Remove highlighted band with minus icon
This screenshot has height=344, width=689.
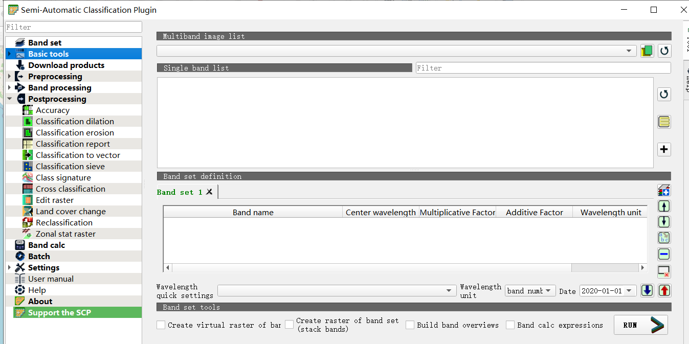point(664,254)
